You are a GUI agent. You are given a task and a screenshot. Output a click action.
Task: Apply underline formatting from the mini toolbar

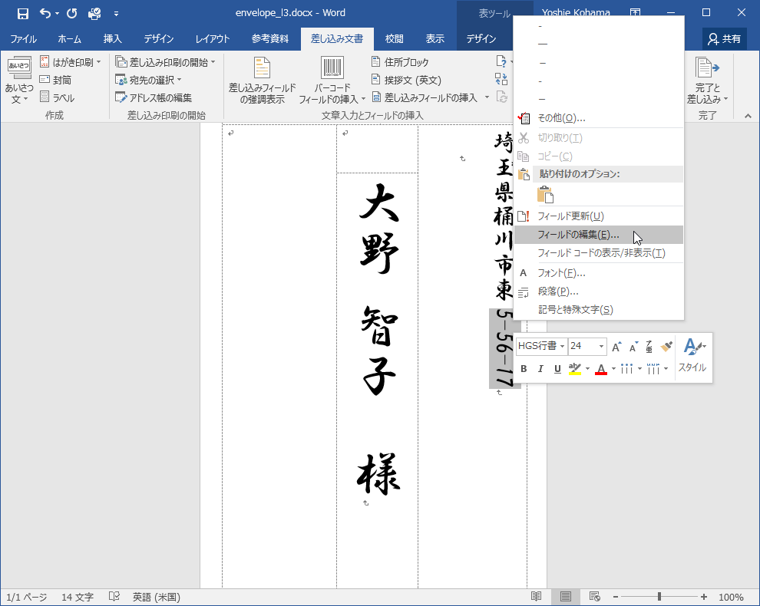click(x=557, y=369)
